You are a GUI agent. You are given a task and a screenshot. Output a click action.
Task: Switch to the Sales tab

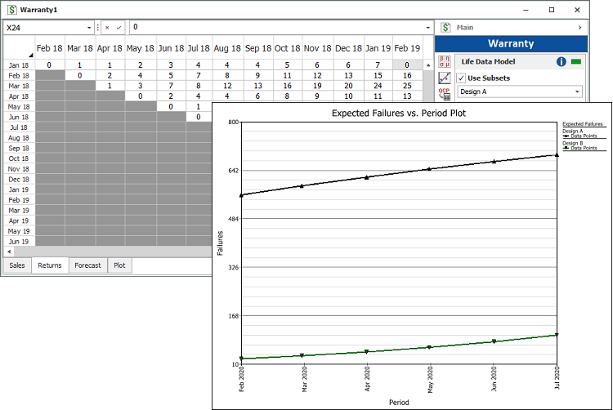point(16,265)
